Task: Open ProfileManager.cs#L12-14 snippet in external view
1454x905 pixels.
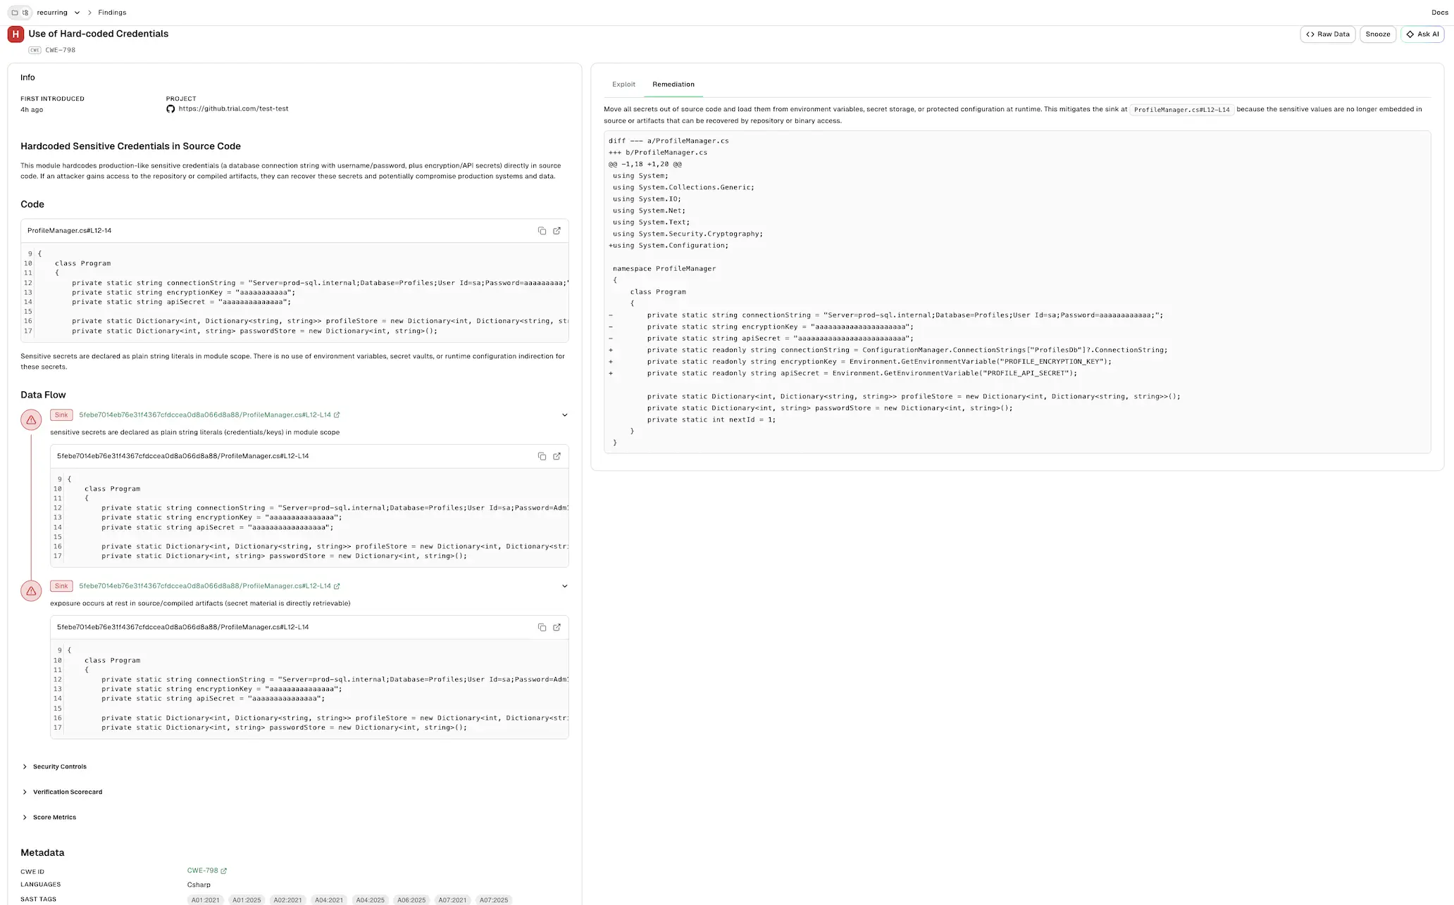Action: [x=557, y=231]
